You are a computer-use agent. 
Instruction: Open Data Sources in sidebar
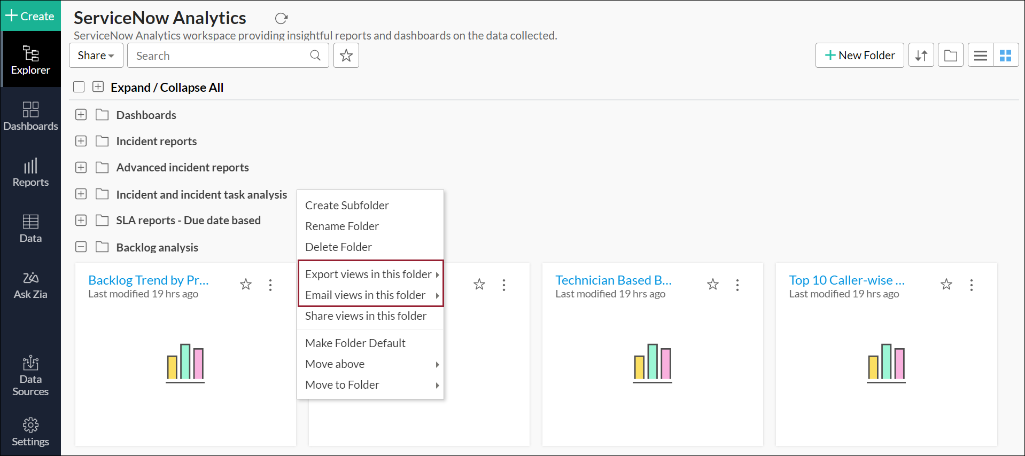pyautogui.click(x=30, y=375)
